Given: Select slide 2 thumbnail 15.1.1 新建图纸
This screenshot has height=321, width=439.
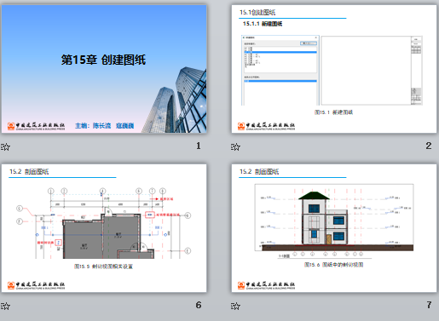Looking at the screenshot, I should 334,69.
